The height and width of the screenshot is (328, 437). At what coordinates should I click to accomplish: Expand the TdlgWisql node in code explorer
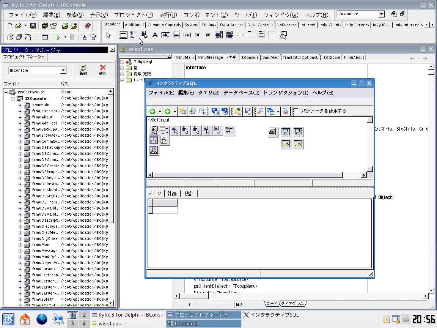122,61
